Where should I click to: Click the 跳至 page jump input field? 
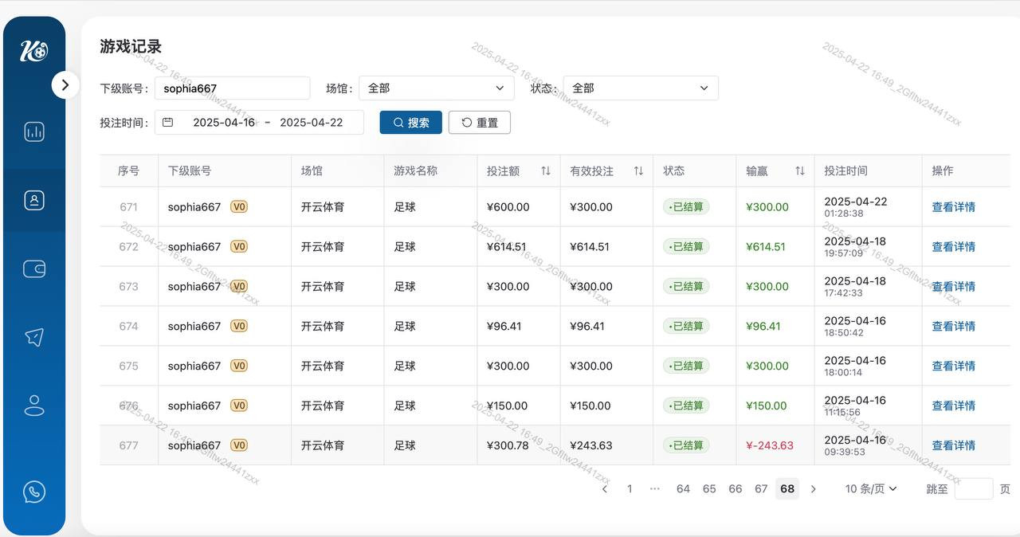[974, 488]
